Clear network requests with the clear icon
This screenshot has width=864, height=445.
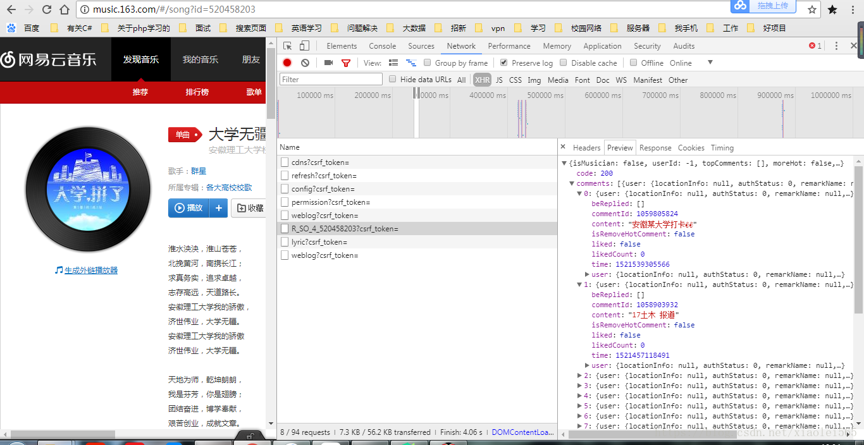[x=305, y=63]
